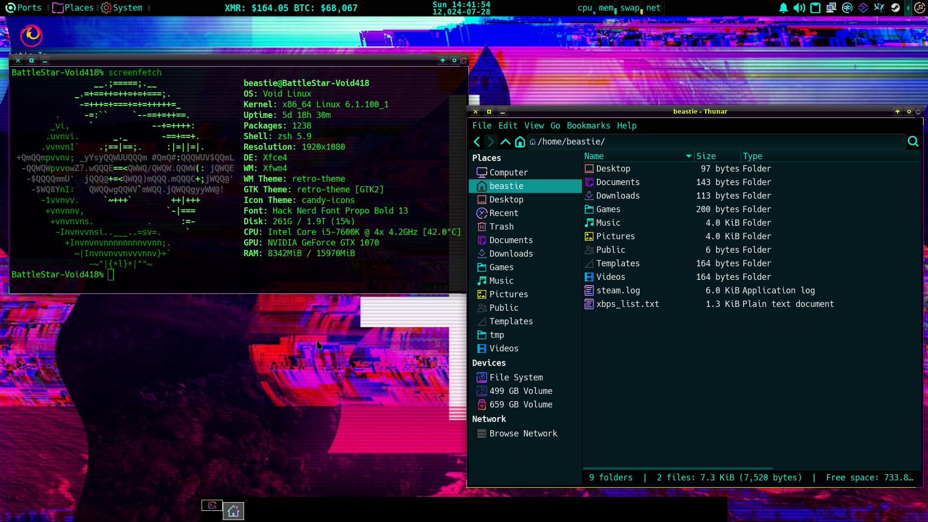Open the Edit menu in Thunar
Screen dimensions: 928x522
pyautogui.click(x=508, y=126)
